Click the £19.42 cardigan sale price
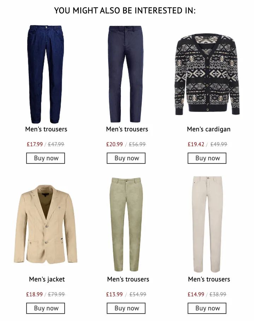254x321 pixels. pos(196,144)
